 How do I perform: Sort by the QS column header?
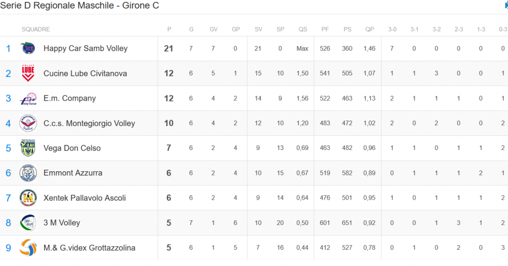tap(303, 29)
